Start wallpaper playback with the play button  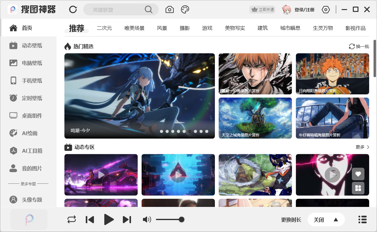click(109, 219)
